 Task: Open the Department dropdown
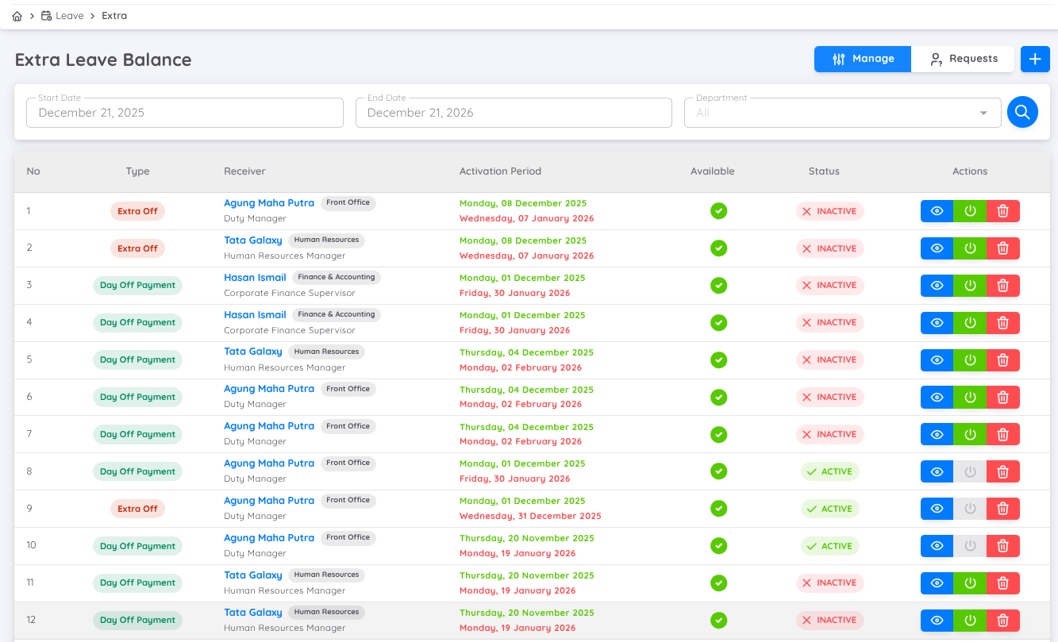pyautogui.click(x=842, y=113)
